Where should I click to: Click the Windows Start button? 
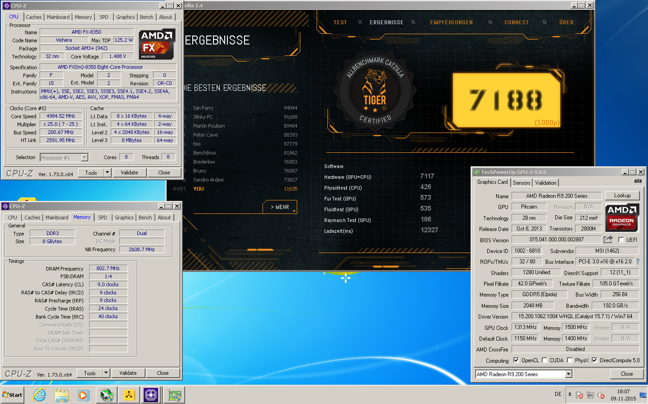click(13, 395)
